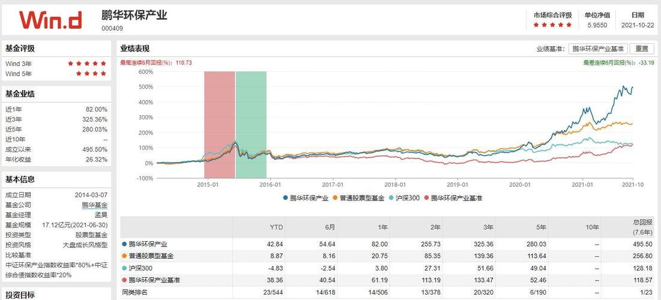Click the 2021-10 x-axis label
Screen dimensions: 661x300
[x=633, y=185]
